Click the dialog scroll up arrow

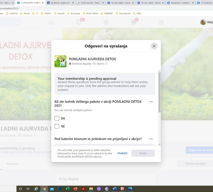pos(159,71)
